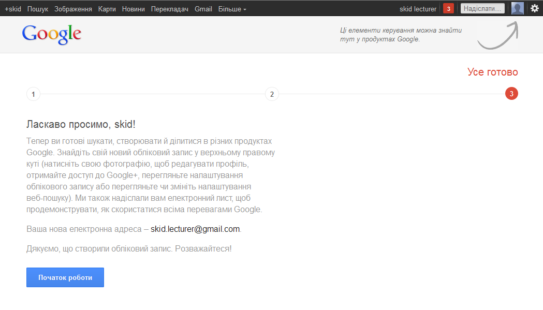Expand the Більше dropdown menu

click(232, 9)
